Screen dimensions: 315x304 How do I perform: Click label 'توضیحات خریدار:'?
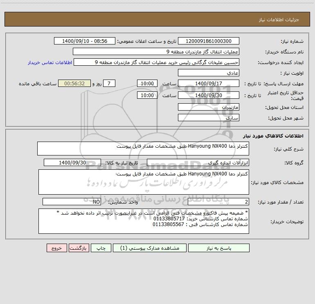tap(287, 222)
